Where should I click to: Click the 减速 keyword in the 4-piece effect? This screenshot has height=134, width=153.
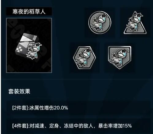coord(39,126)
